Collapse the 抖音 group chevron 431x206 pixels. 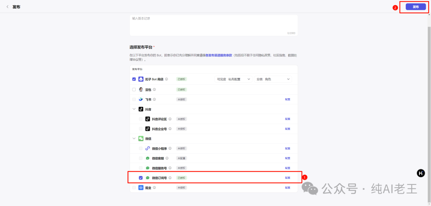(134, 109)
